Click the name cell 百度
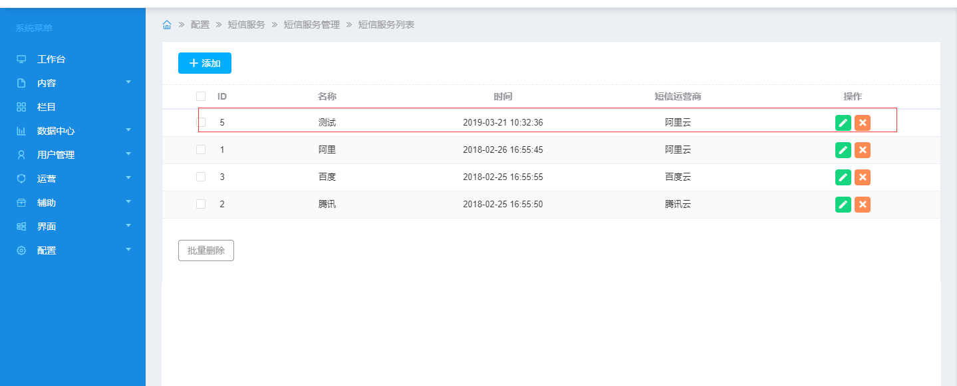Screen dimensions: 957x386 point(327,177)
